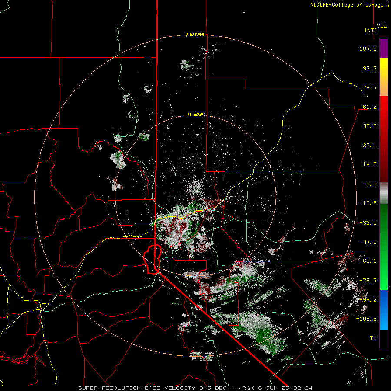
Task: Click the 92.3 scale value
Action: (x=370, y=68)
